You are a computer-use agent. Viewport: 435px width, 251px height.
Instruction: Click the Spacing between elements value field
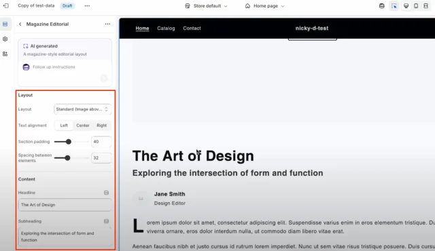[101, 158]
